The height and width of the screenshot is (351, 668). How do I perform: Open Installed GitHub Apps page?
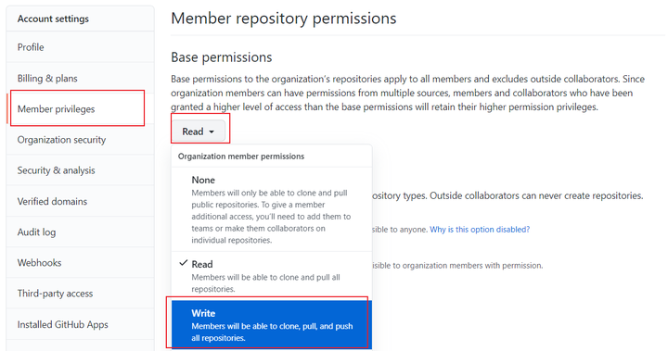point(80,324)
